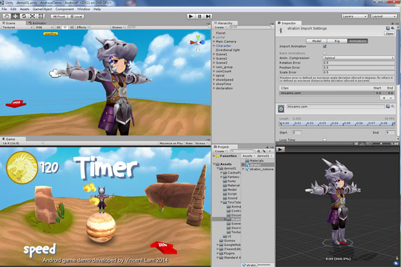Viewport: 401px width, 267px height.
Task: Open the Project Create dropdown
Action: pos(221,151)
